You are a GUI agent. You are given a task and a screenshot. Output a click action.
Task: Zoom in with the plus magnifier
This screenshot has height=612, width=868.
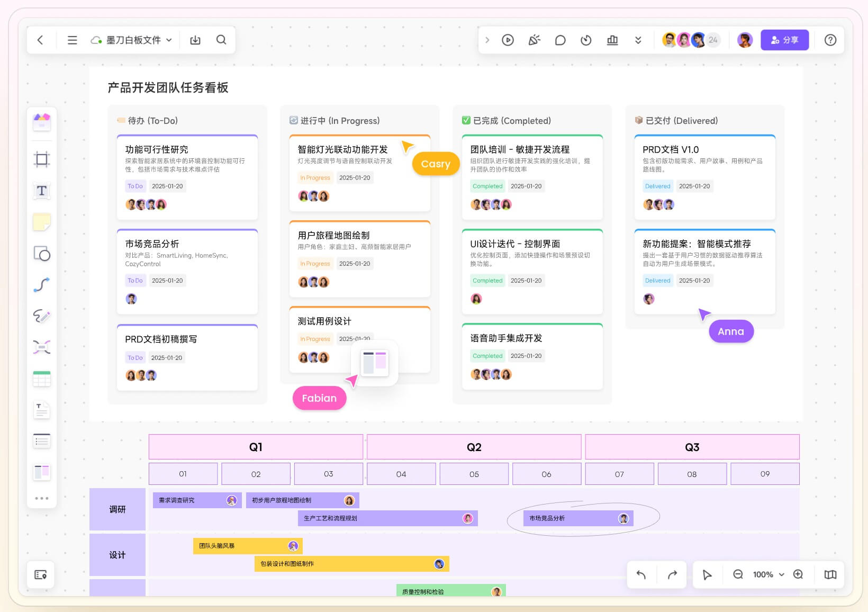798,574
